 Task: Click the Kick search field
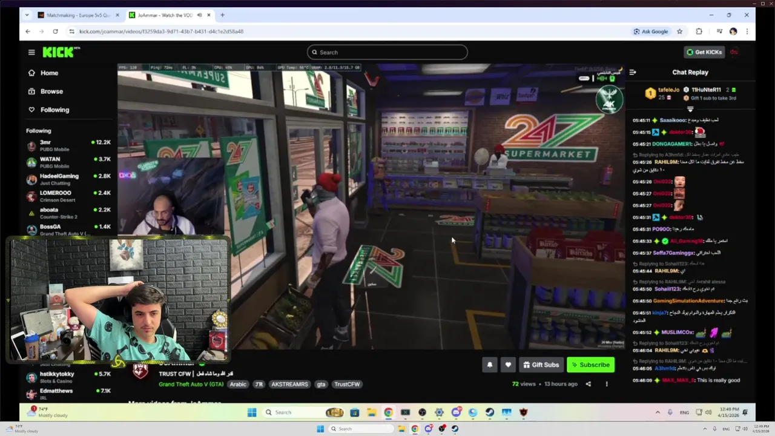tap(387, 52)
